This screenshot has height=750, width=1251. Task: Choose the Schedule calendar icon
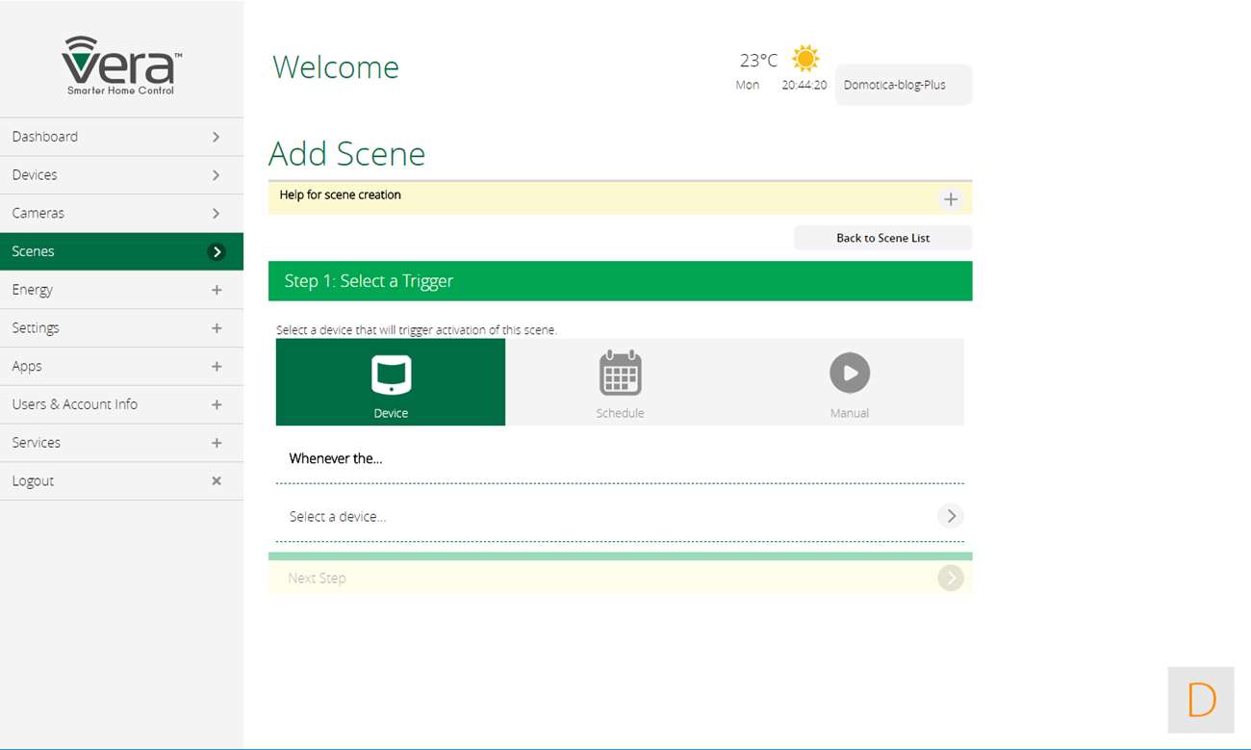620,374
